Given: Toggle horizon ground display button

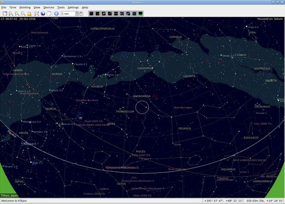Looking at the screenshot, I should [x=141, y=14].
